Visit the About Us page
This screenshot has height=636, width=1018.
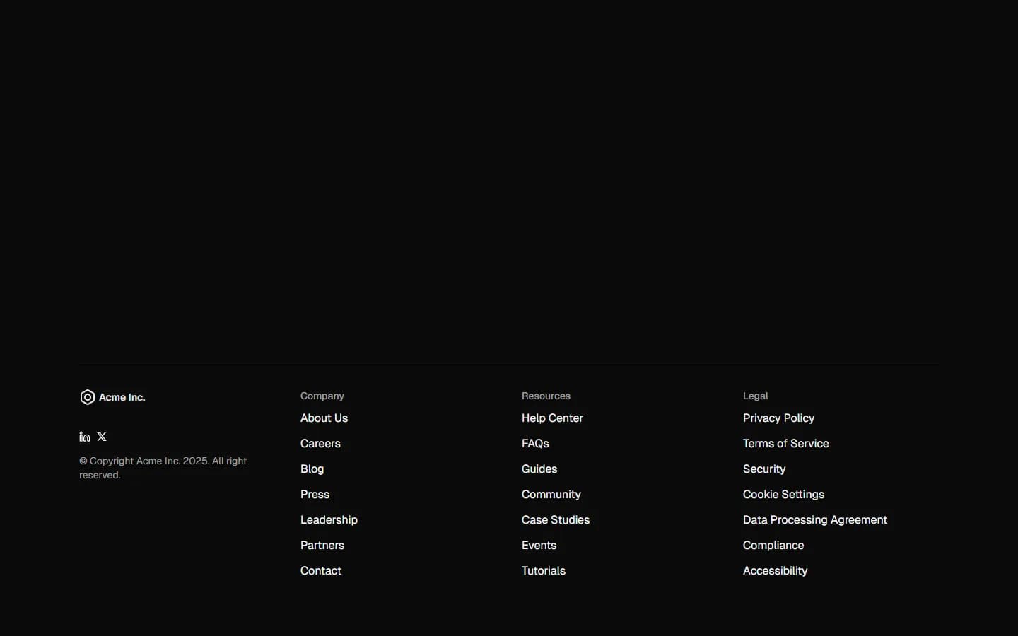click(324, 418)
